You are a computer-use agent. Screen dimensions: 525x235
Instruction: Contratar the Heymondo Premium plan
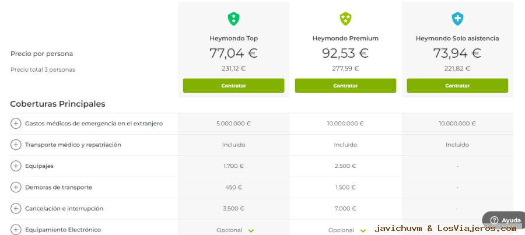(x=345, y=86)
